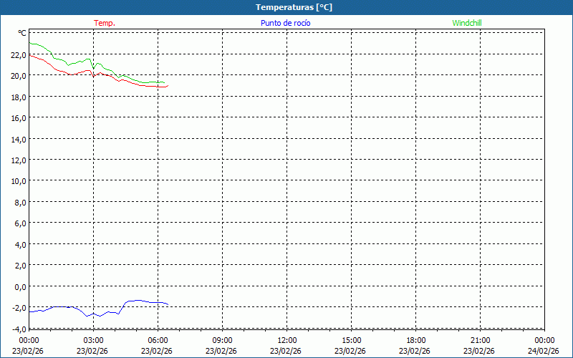The height and width of the screenshot is (358, 573).
Task: Click the 0,0 y-axis value
Action: (x=19, y=286)
